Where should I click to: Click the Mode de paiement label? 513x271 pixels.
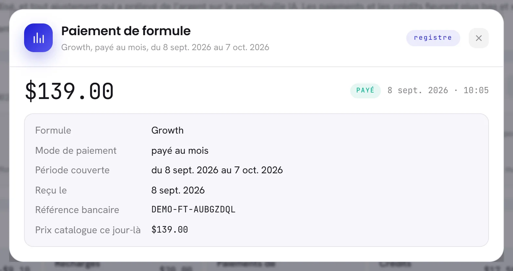pos(76,150)
